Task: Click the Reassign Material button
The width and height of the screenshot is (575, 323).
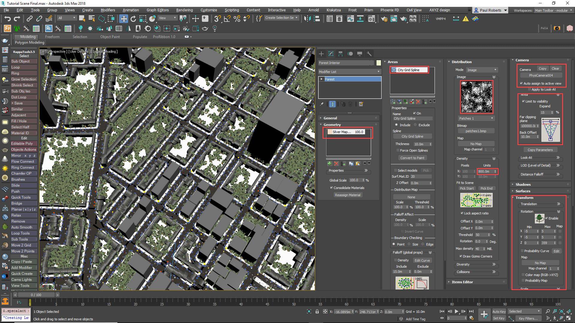Action: [348, 195]
